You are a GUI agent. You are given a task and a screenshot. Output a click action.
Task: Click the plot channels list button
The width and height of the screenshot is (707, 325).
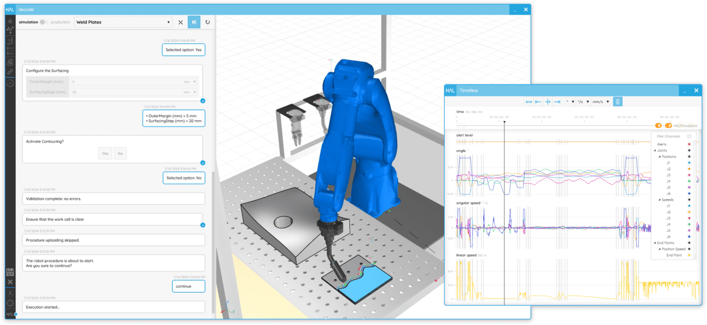617,102
